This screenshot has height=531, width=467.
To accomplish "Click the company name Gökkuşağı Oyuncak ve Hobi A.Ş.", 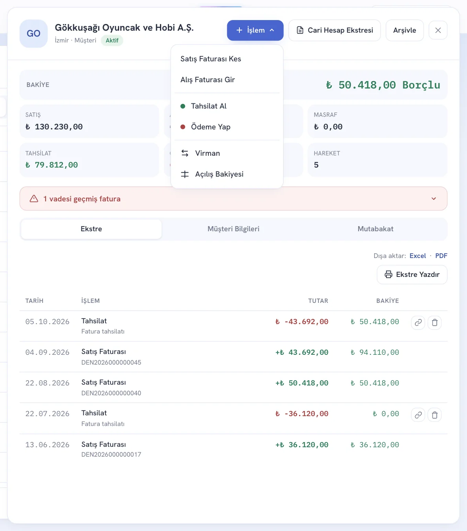I will click(124, 28).
